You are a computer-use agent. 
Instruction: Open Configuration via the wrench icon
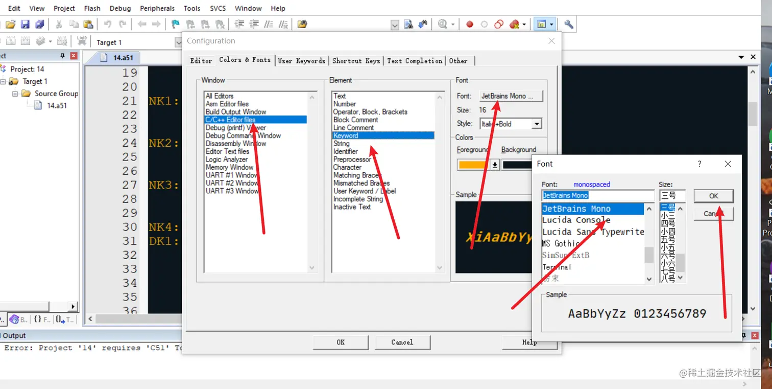click(x=568, y=24)
